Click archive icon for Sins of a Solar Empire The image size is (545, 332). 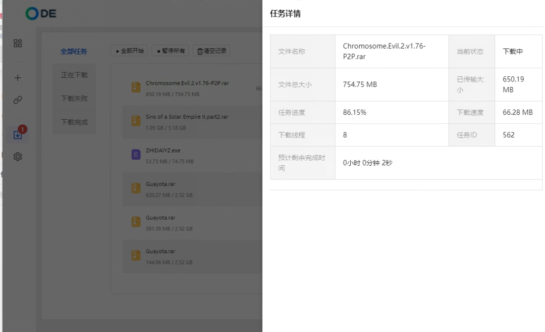click(x=136, y=121)
